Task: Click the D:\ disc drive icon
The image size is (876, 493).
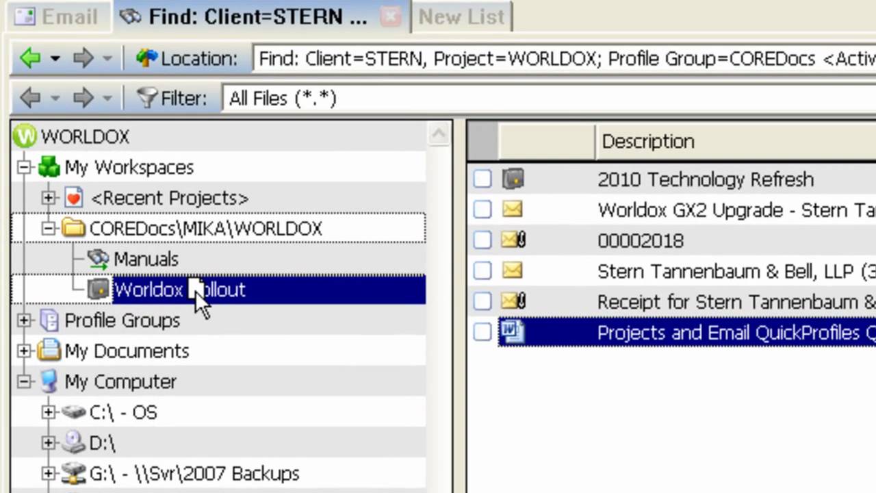Action: coord(73,443)
